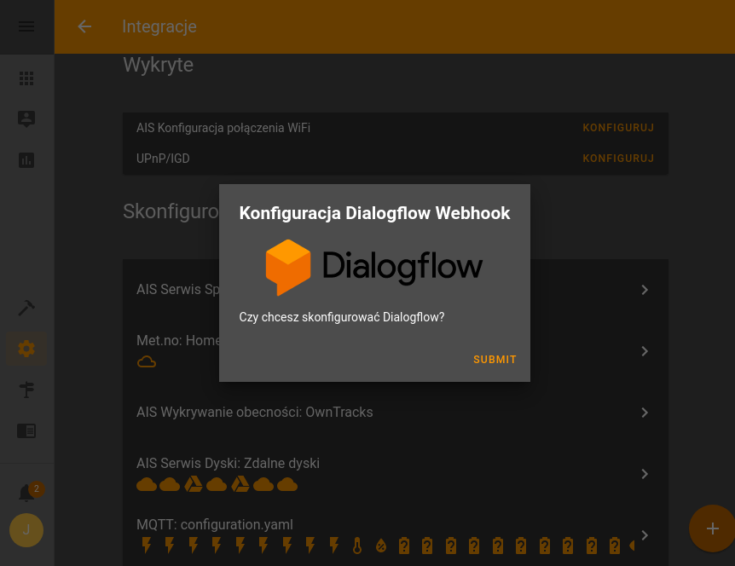Screen dimensions: 735x566
Task: Click the last cloud icon under Zdalne dyski
Action: coord(287,484)
